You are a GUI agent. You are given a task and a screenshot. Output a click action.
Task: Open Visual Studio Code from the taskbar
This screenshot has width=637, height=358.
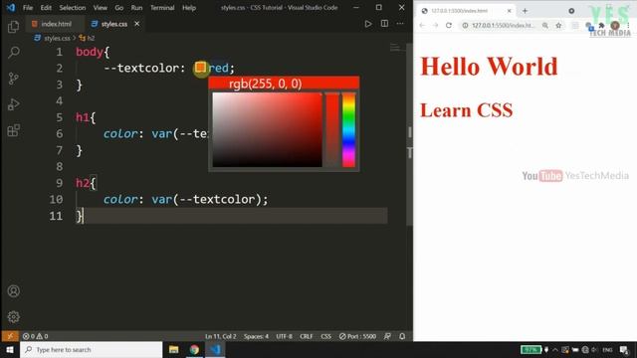(x=215, y=349)
